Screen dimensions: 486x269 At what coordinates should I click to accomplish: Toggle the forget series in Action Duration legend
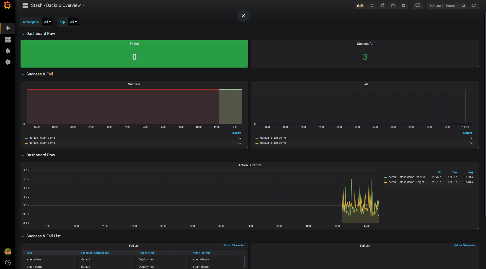(406, 182)
